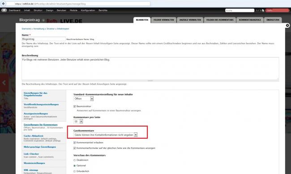Open XML sitemap vertical tab
The image size is (291, 174).
tap(44, 171)
